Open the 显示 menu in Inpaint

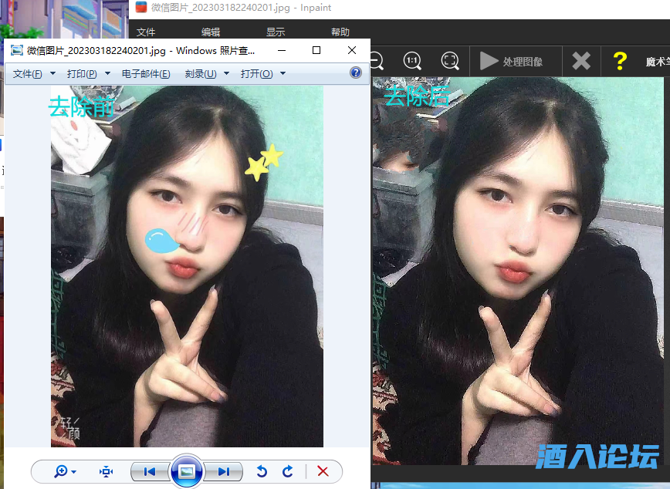click(x=276, y=32)
